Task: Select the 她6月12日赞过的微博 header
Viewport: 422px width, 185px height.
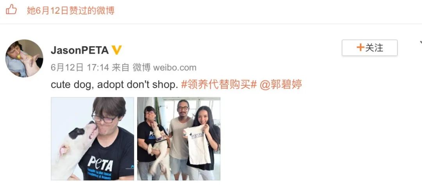Action: coord(70,11)
